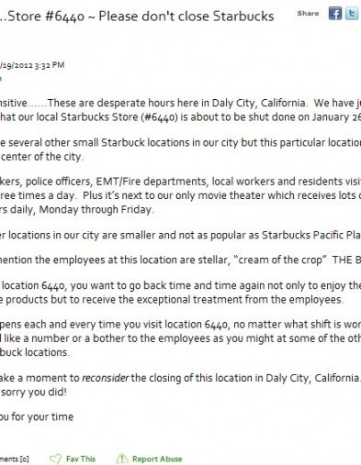
Task: Click the "Starbucks Pacific" paragraph line
Action: pos(180,235)
